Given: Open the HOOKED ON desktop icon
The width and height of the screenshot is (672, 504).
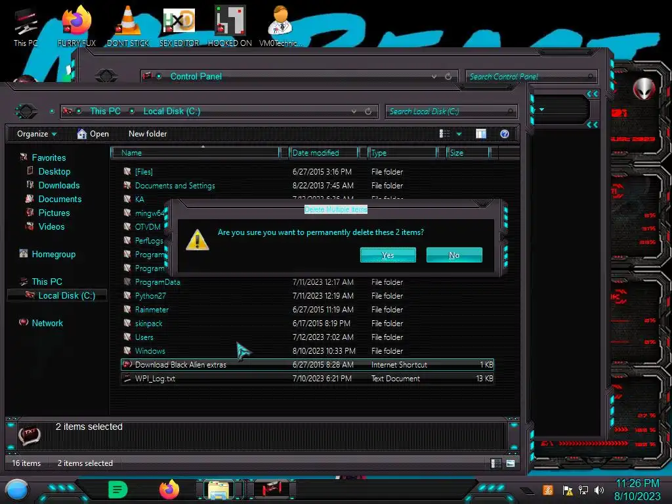Looking at the screenshot, I should (230, 26).
